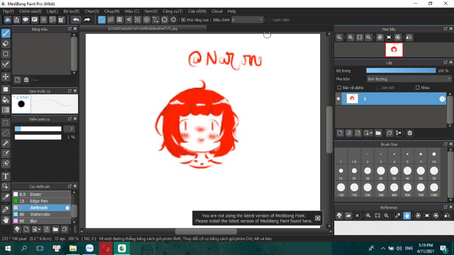The width and height of the screenshot is (454, 255).
Task: Click the Redo arrow
Action: (87, 19)
